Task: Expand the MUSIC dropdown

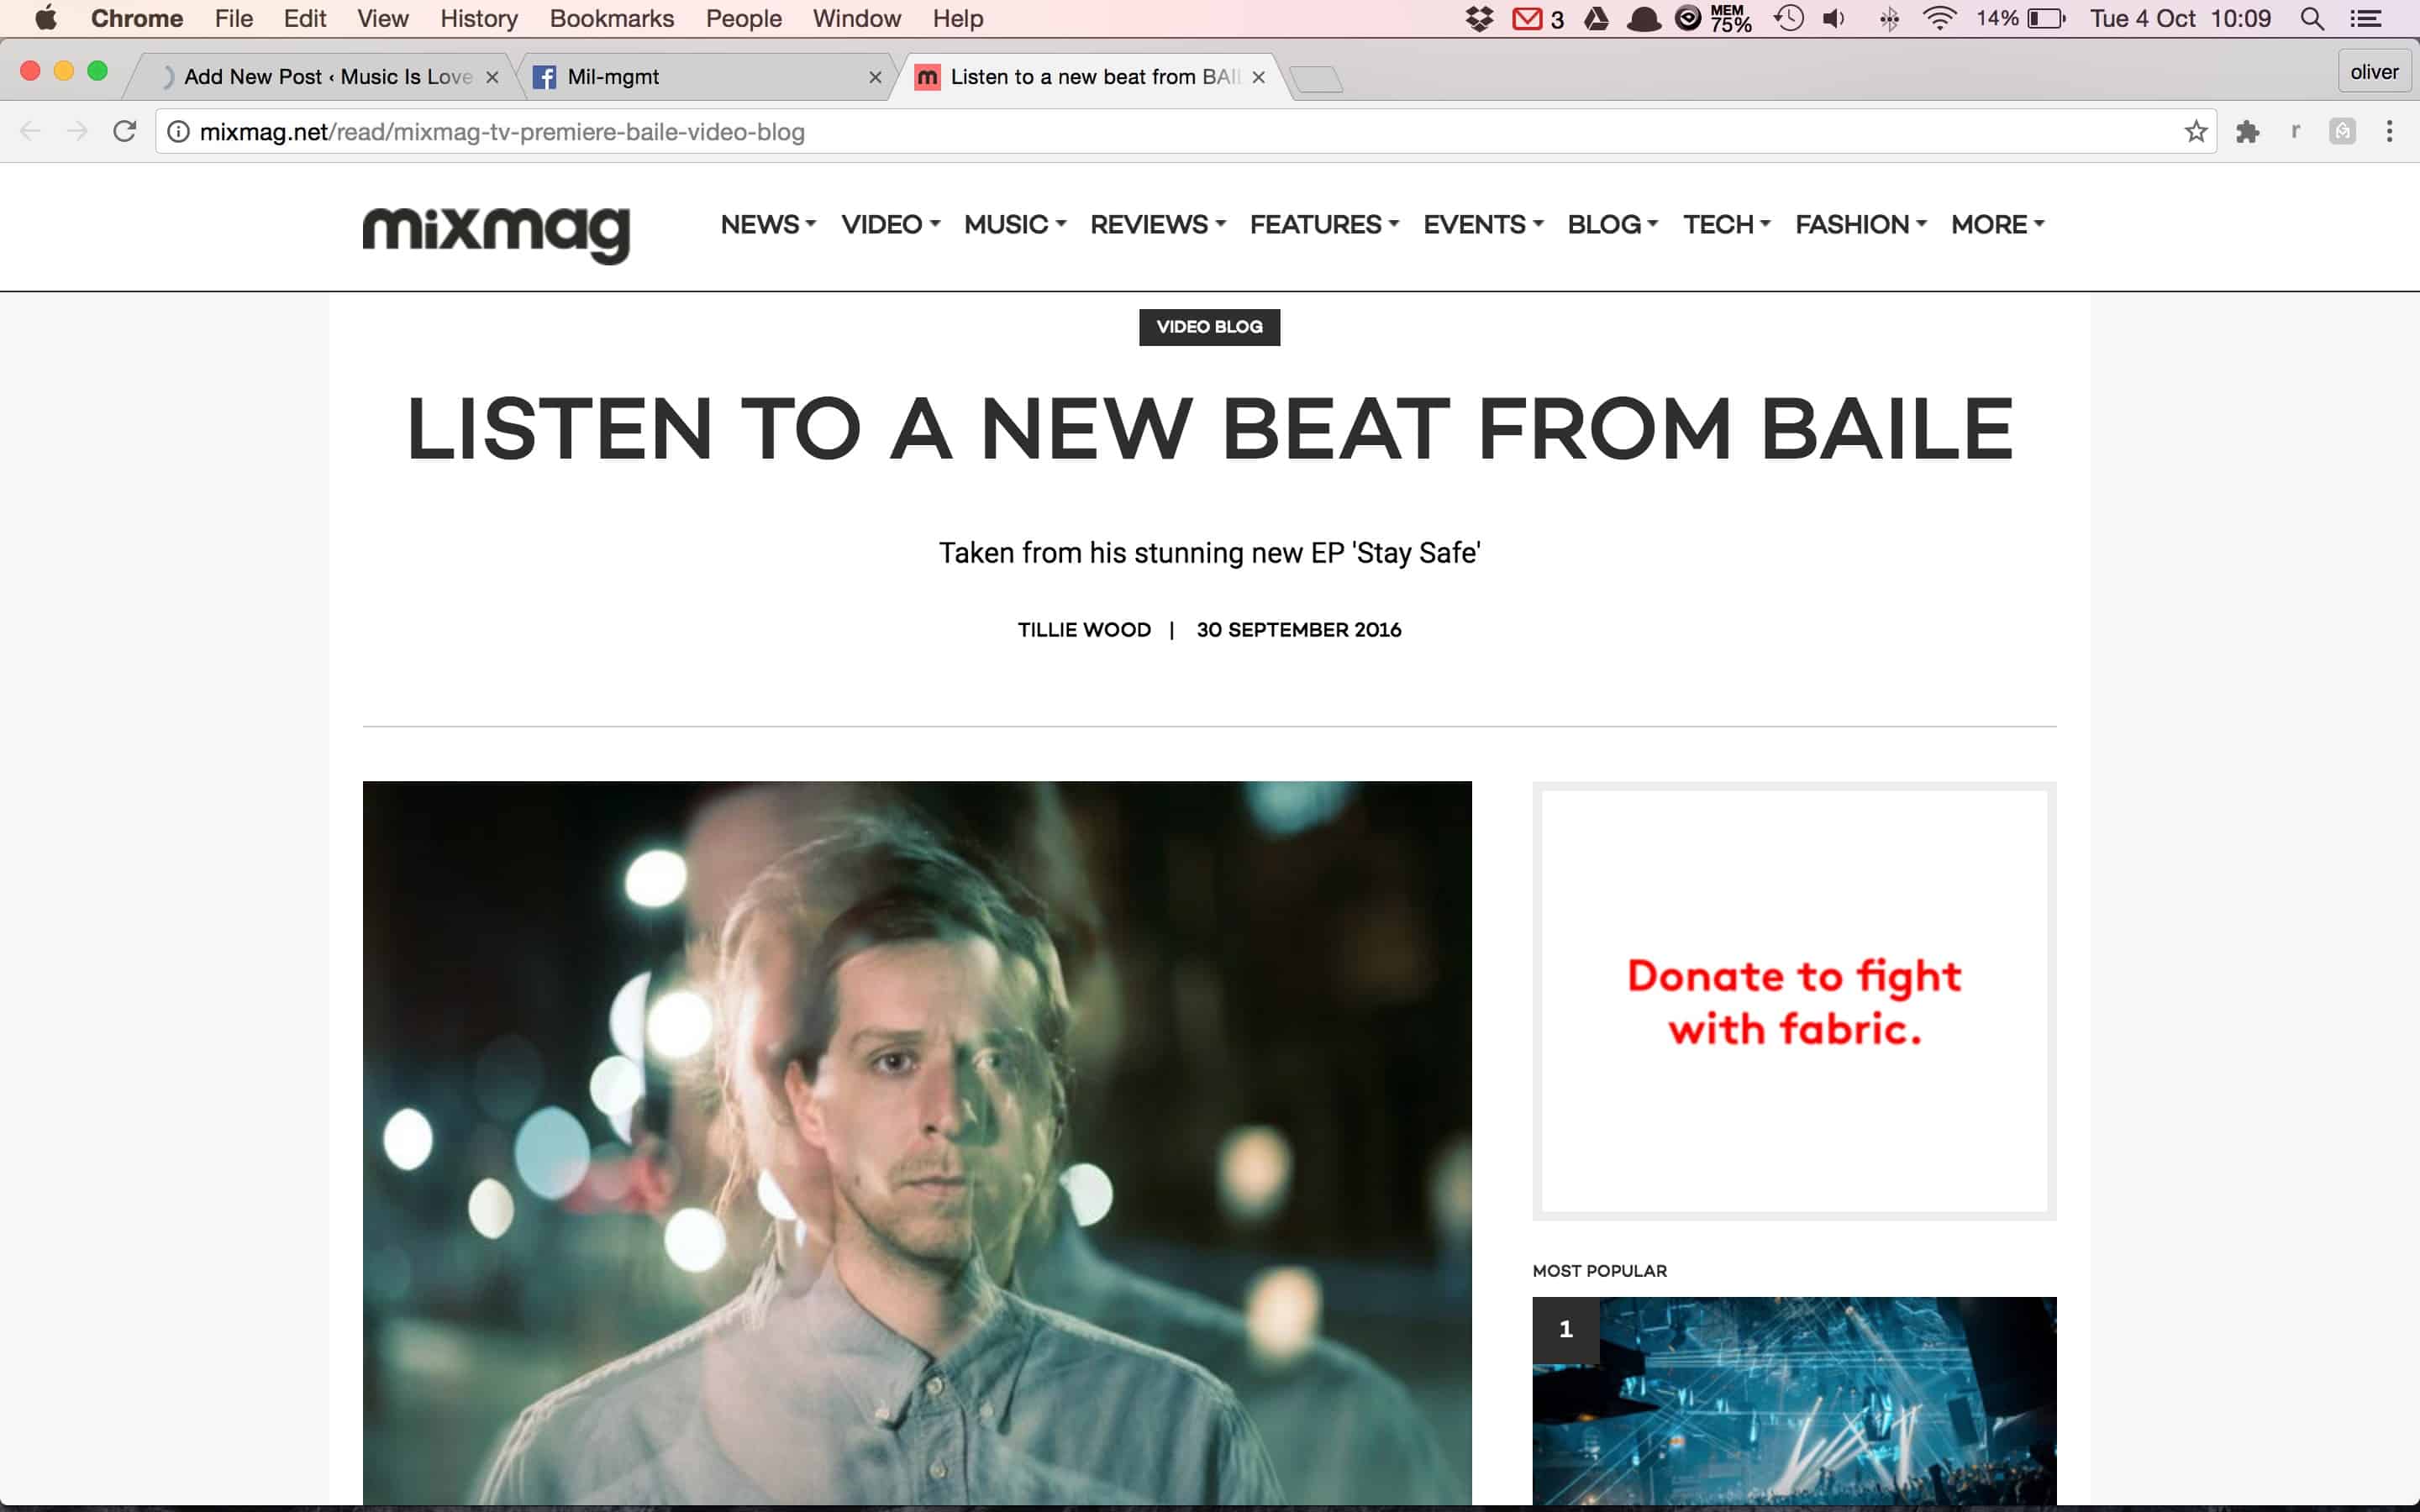Action: tap(1015, 224)
